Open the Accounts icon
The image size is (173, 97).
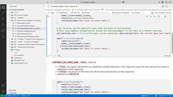[x=3, y=85]
